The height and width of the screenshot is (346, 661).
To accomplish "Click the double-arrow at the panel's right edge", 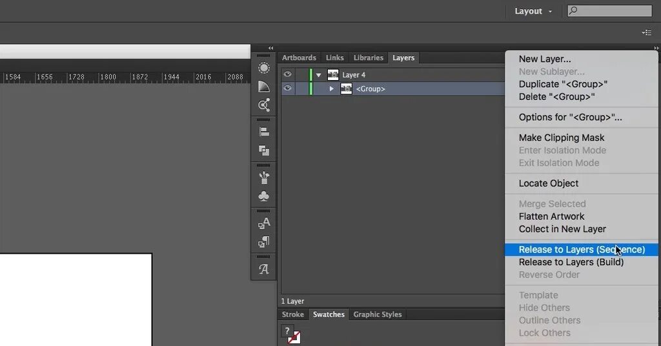I will 656,48.
